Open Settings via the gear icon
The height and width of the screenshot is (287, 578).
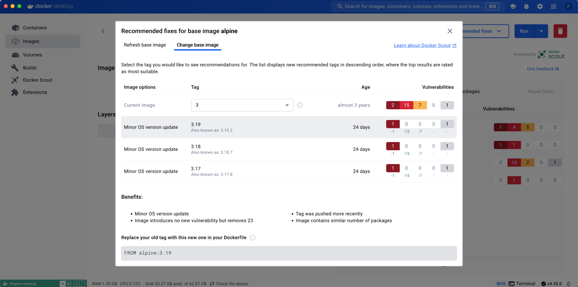tap(540, 6)
